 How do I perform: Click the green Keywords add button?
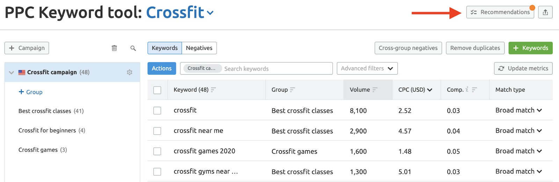pos(530,48)
